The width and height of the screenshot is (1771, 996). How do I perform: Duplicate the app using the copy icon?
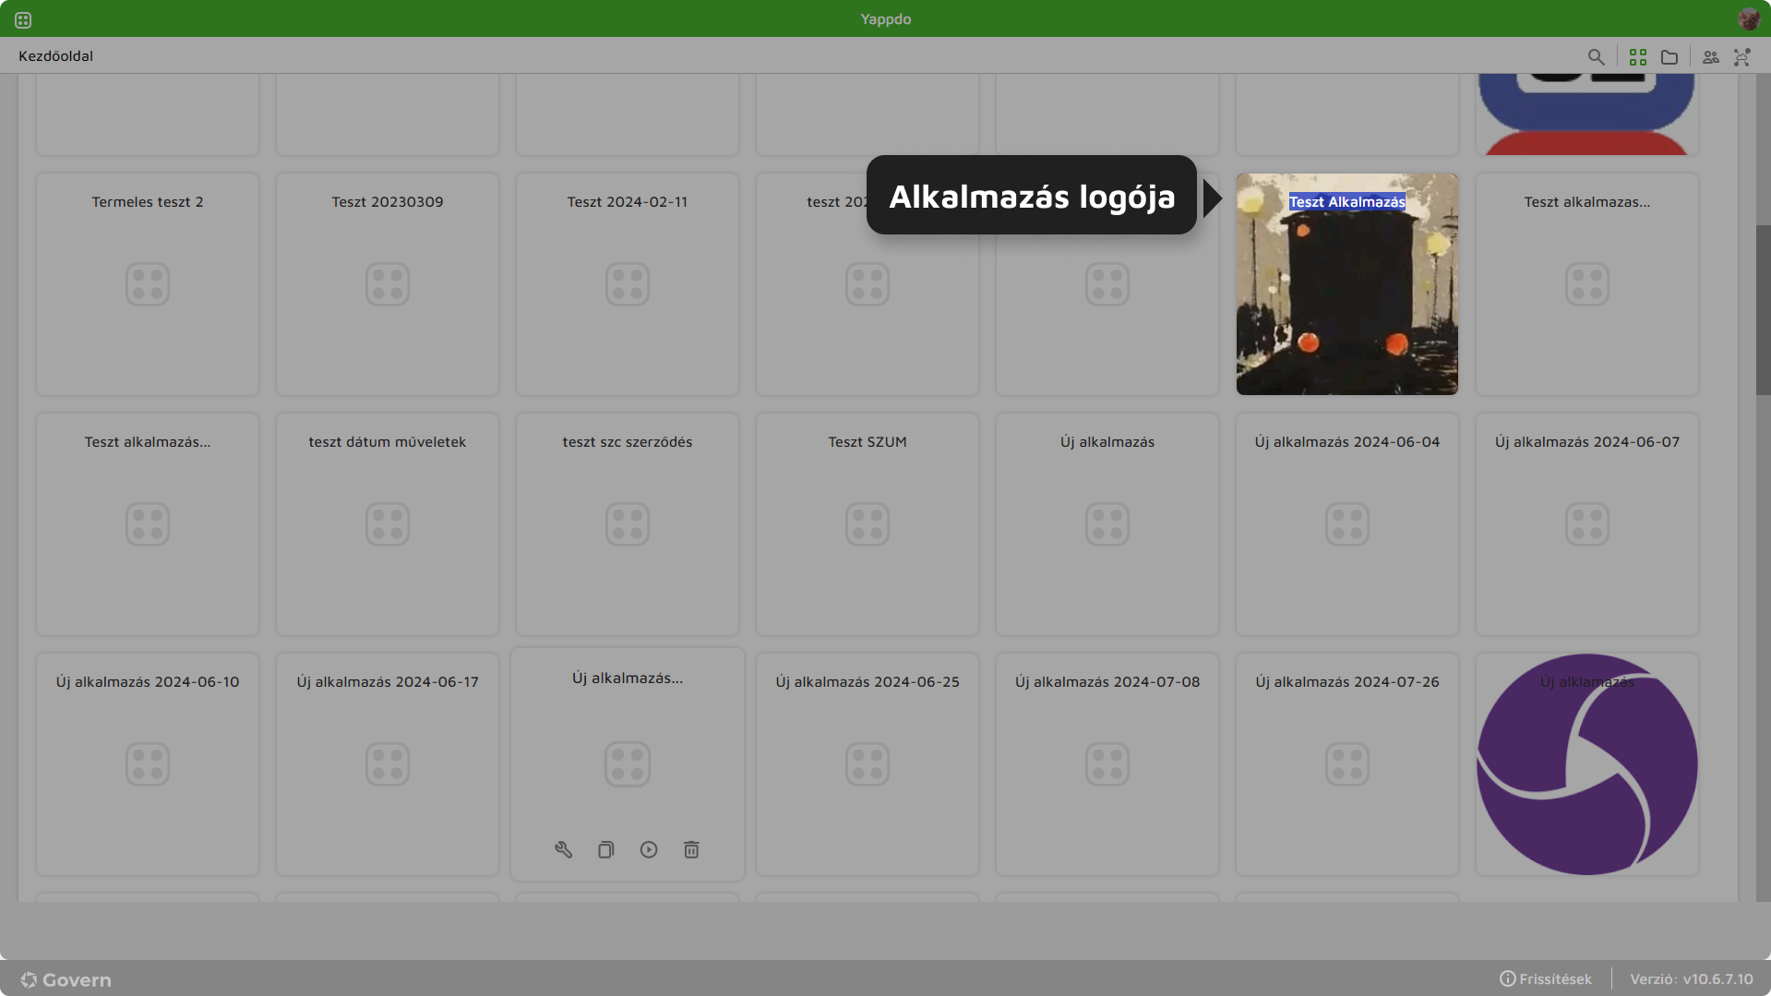click(605, 849)
